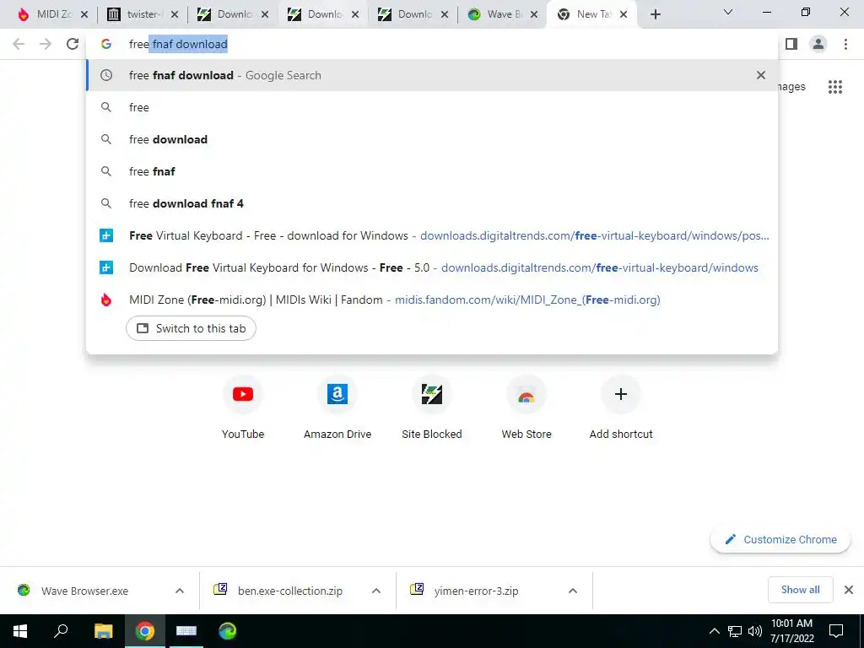Screen dimensions: 864x648
Task: Expand options for Wave Browser.exe download
Action: tap(180, 591)
